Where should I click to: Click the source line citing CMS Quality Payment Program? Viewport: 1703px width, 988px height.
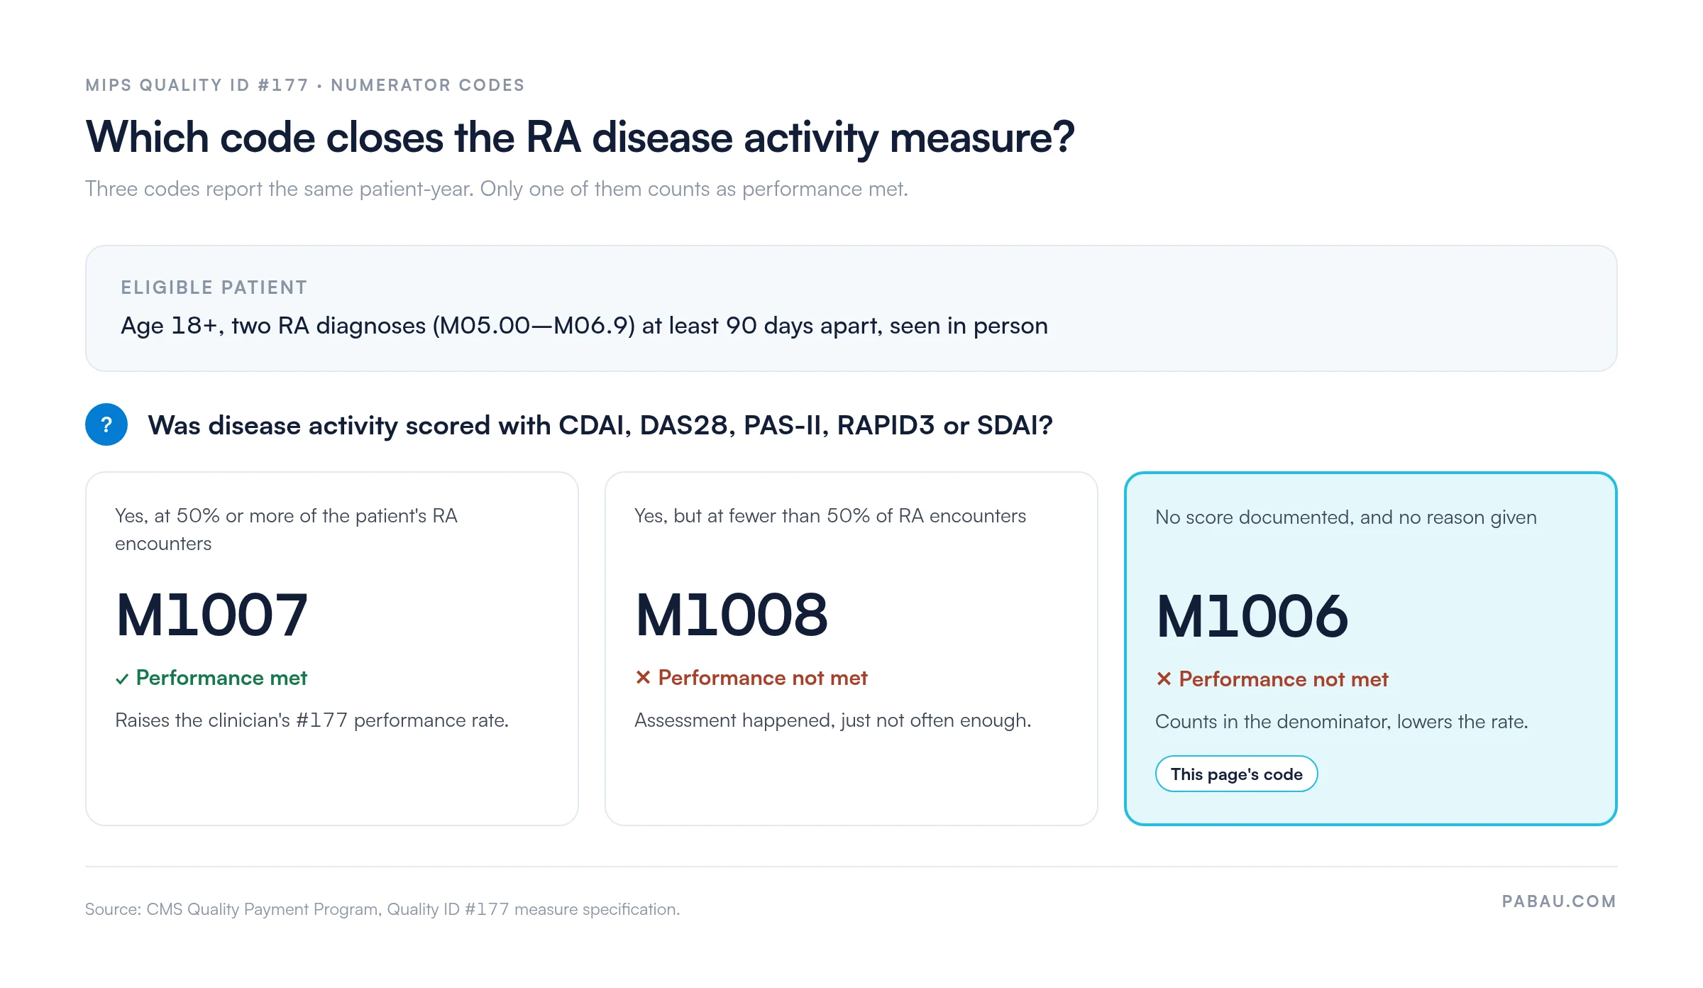(x=382, y=909)
